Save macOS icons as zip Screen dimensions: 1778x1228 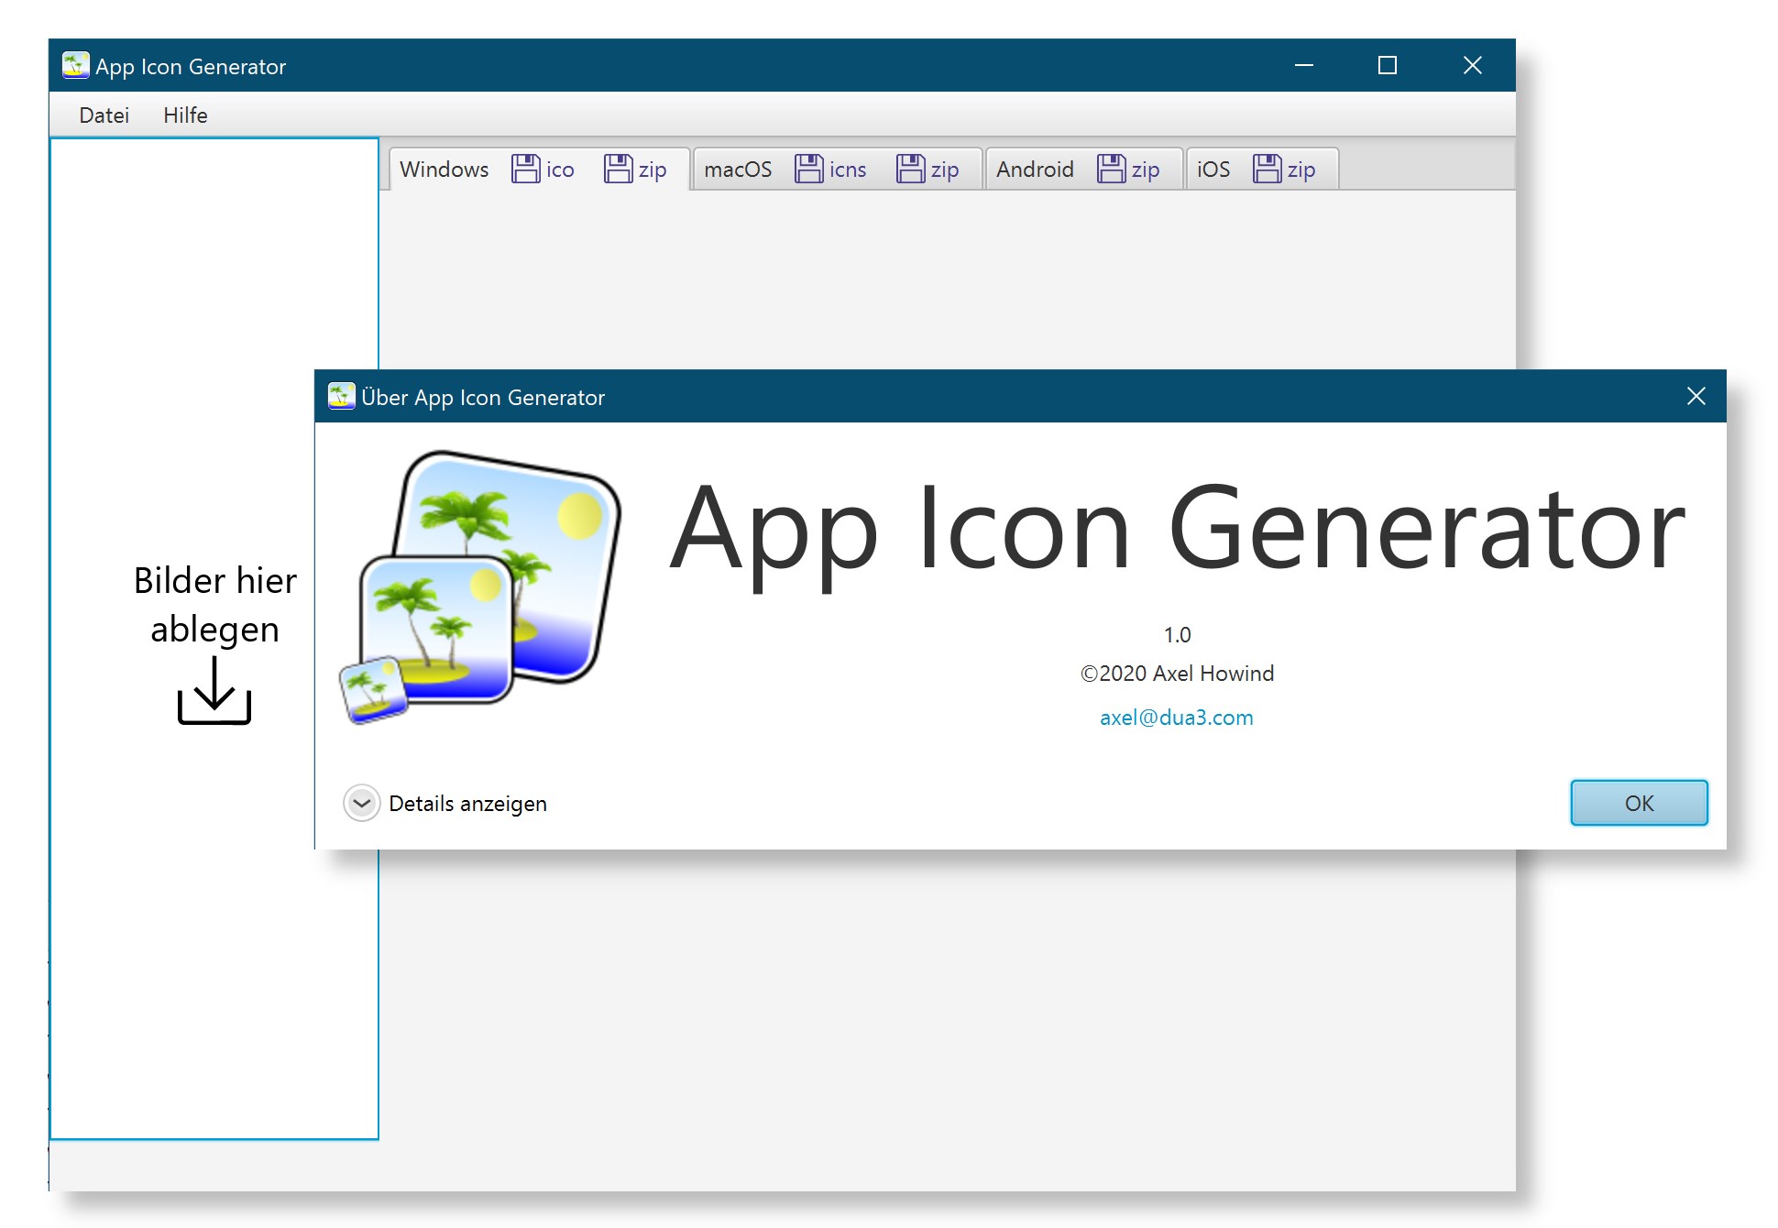(x=927, y=170)
